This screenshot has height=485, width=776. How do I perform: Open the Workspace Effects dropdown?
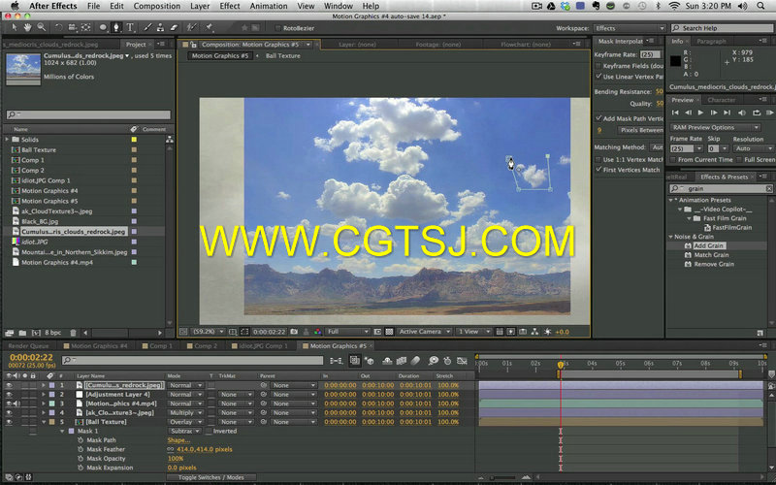pyautogui.click(x=629, y=28)
